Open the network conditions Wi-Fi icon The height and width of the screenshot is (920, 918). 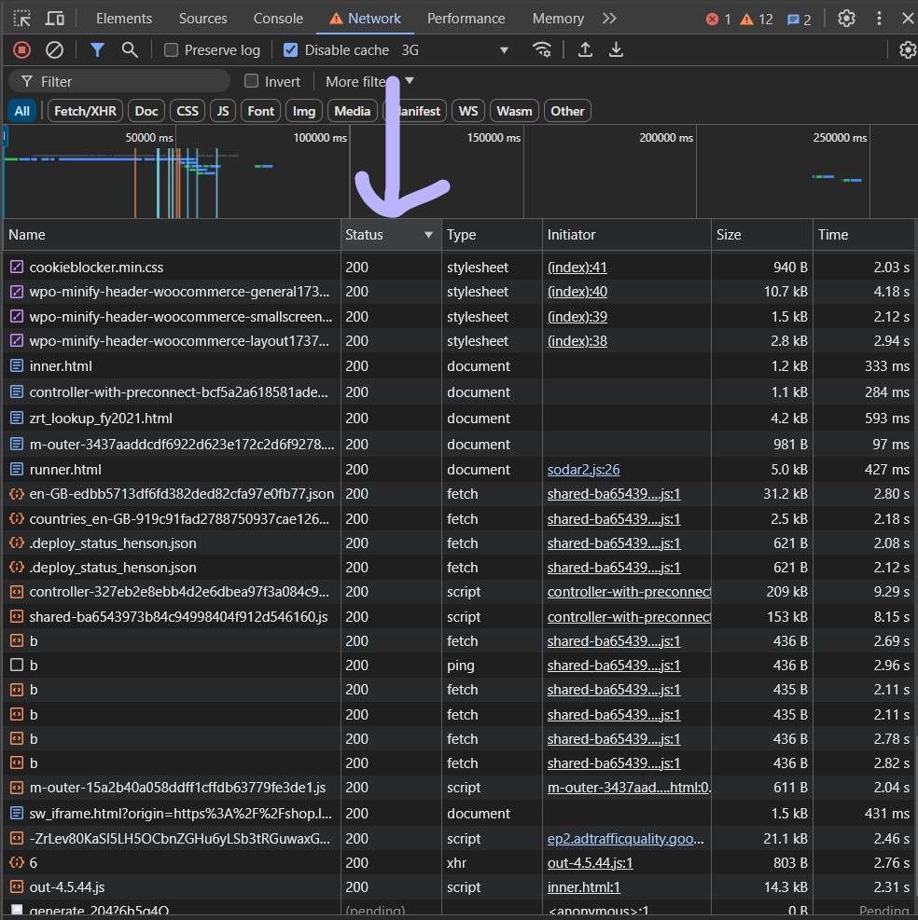coord(541,50)
